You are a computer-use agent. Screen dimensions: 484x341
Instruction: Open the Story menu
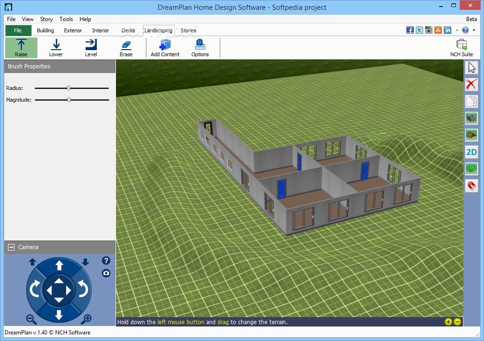46,19
